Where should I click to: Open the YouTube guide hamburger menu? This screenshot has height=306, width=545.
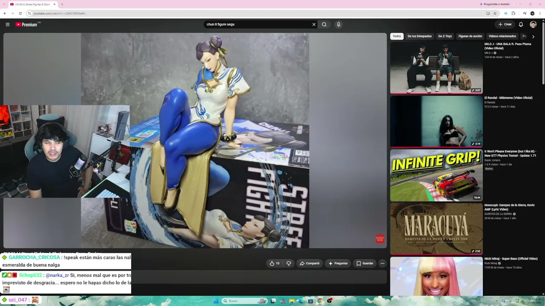[x=7, y=25]
